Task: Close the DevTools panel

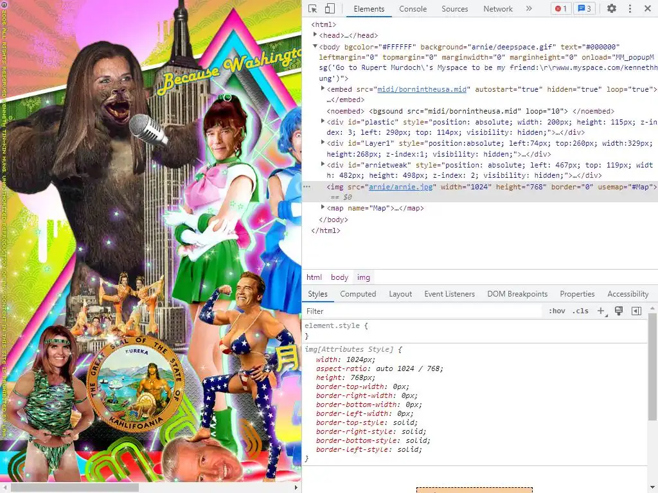Action: (x=648, y=9)
